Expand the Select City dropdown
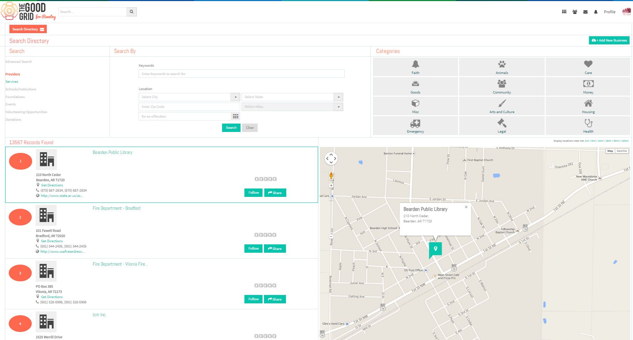 pos(235,97)
